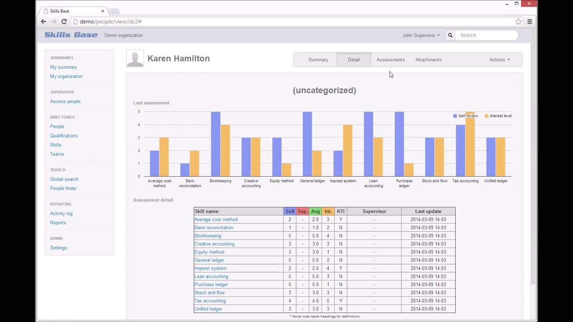The height and width of the screenshot is (322, 573).
Task: Go to the Attachments tab
Action: pyautogui.click(x=428, y=59)
